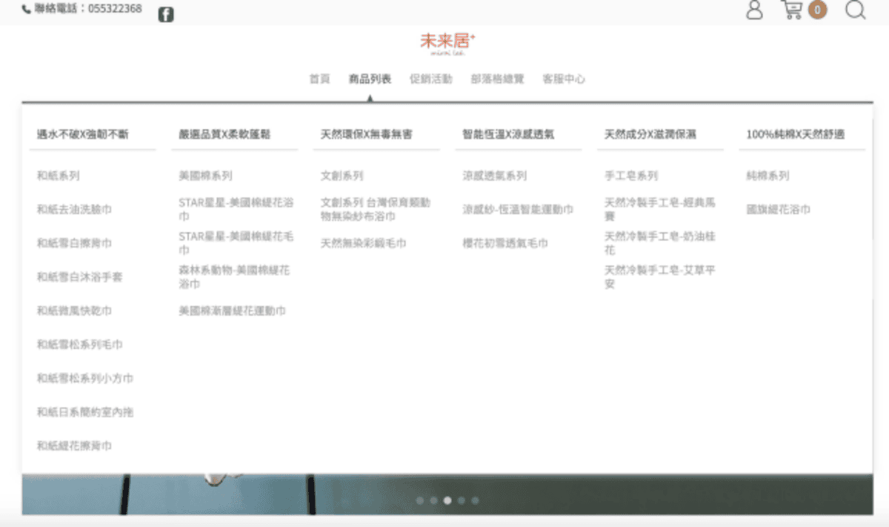The width and height of the screenshot is (889, 527).
Task: Click contact phone number 055322368
Action: [x=115, y=10]
